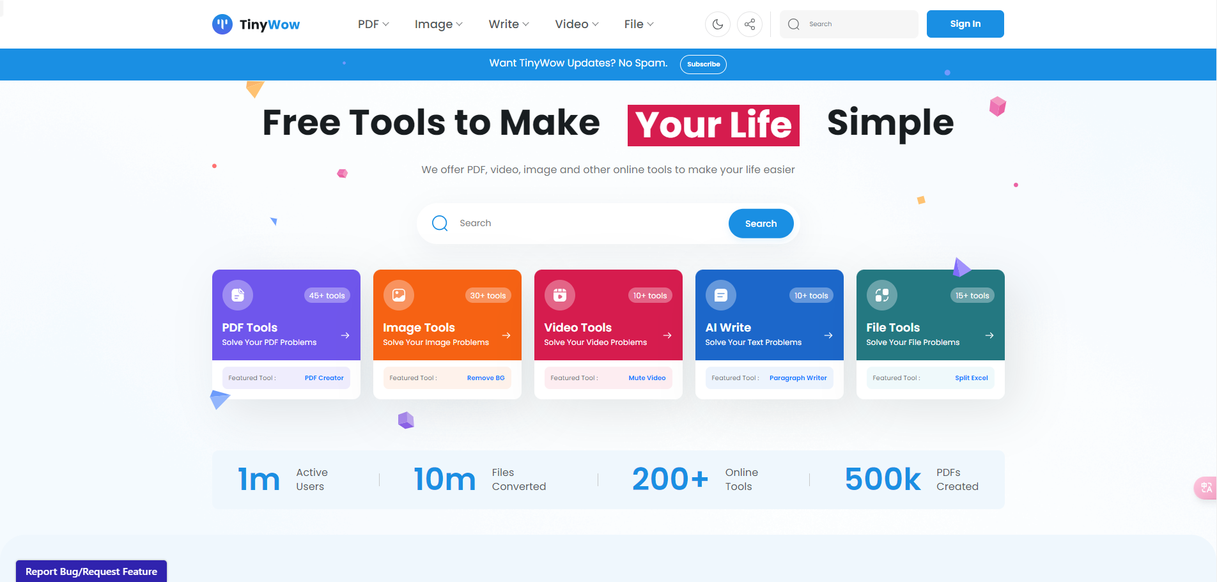This screenshot has height=582, width=1217.
Task: Open featured Mute Video tool
Action: [647, 378]
